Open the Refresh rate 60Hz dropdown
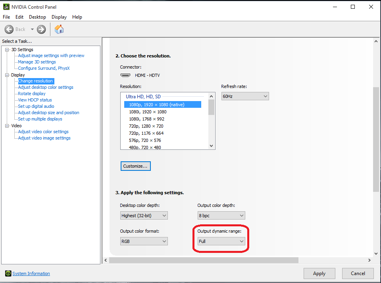 [x=245, y=96]
